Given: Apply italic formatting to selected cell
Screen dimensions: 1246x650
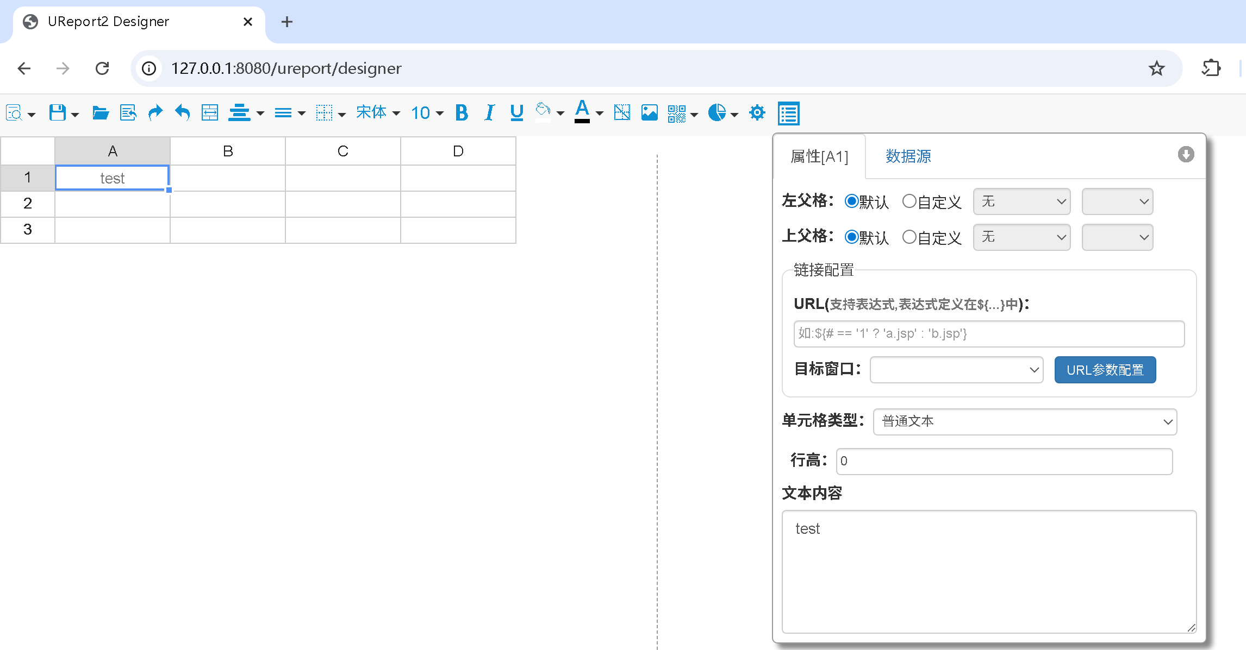Looking at the screenshot, I should pyautogui.click(x=489, y=112).
